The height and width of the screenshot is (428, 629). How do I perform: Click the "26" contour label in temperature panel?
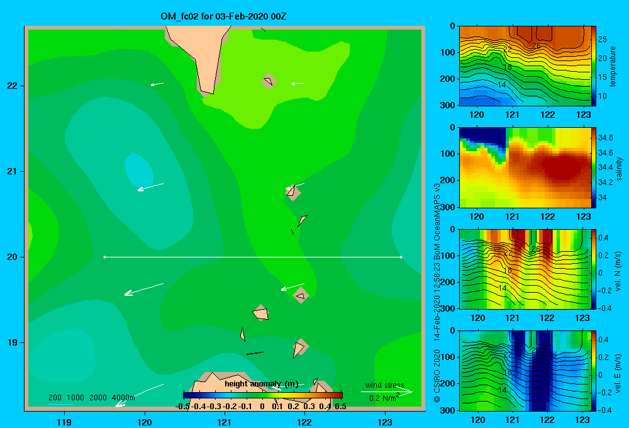tap(536, 46)
